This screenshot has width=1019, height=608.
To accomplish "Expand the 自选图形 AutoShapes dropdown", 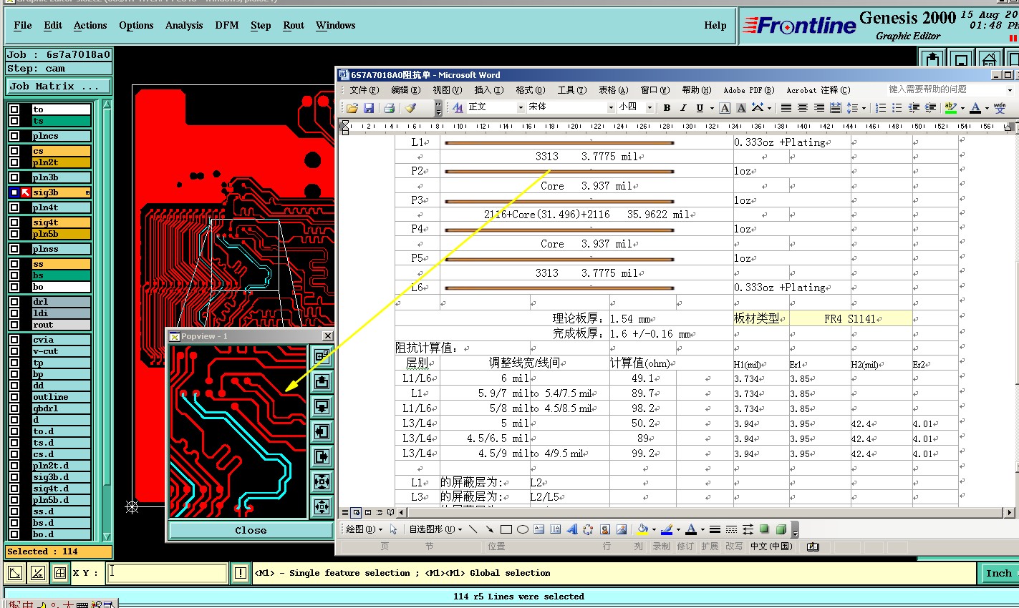I will (x=435, y=529).
